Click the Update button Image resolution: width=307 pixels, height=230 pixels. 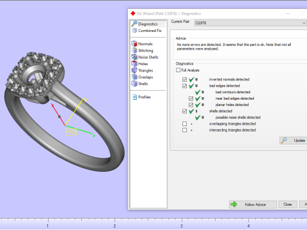(x=294, y=141)
